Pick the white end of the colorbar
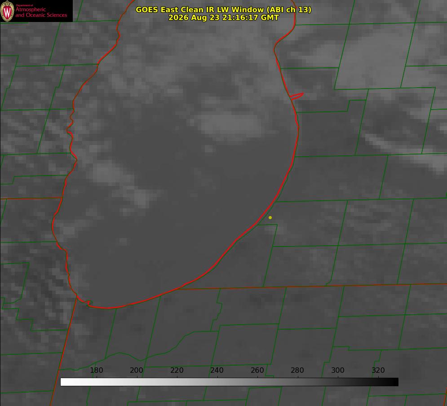The width and height of the screenshot is (447, 406). (x=63, y=382)
